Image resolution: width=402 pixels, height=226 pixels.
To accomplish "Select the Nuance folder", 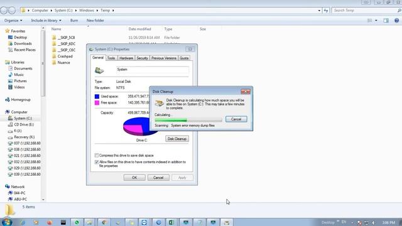I will 61,63.
